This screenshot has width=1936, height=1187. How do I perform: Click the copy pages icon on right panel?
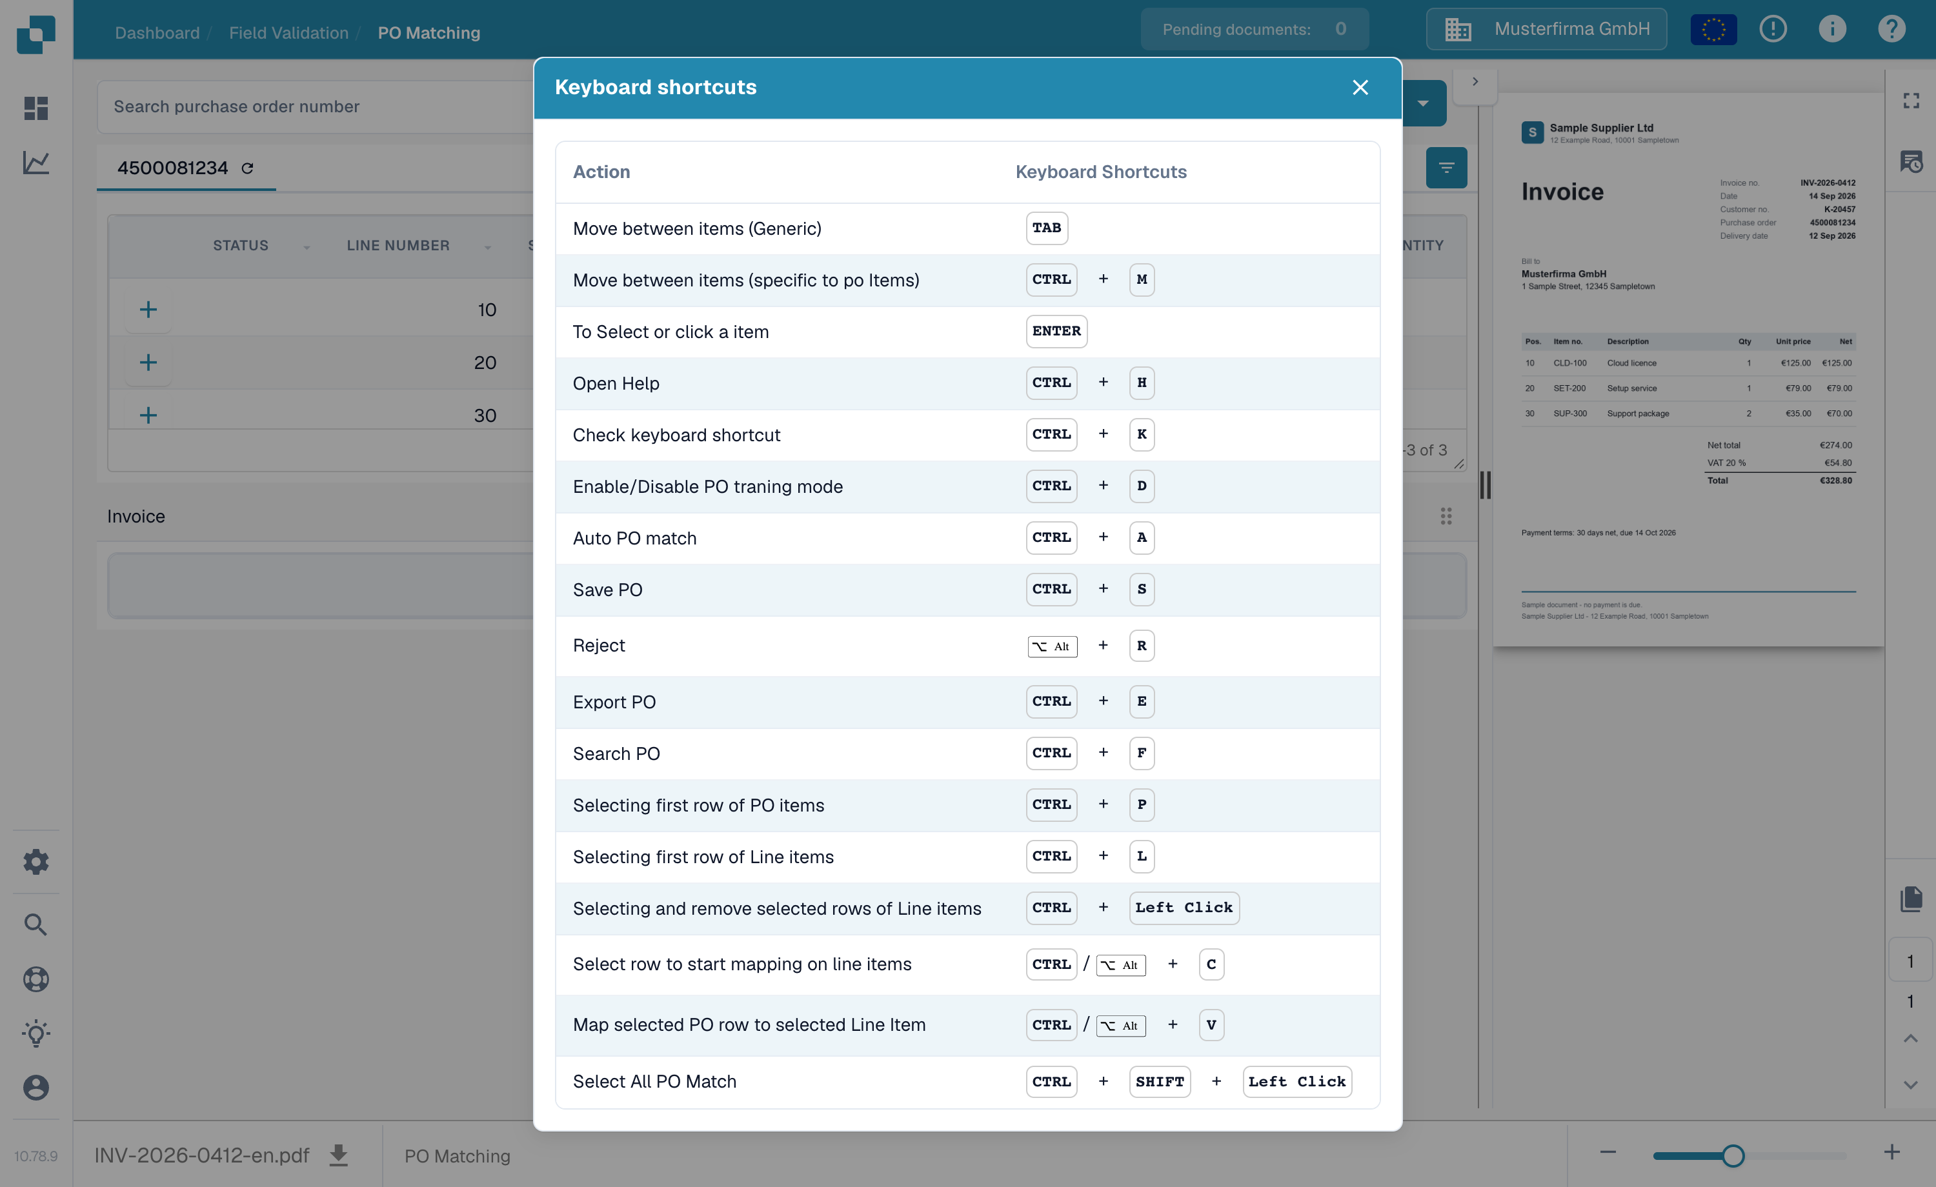[1911, 899]
